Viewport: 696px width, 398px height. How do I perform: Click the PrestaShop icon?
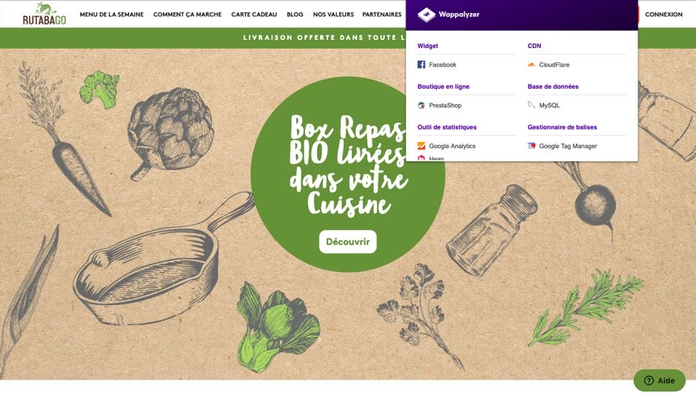click(421, 106)
